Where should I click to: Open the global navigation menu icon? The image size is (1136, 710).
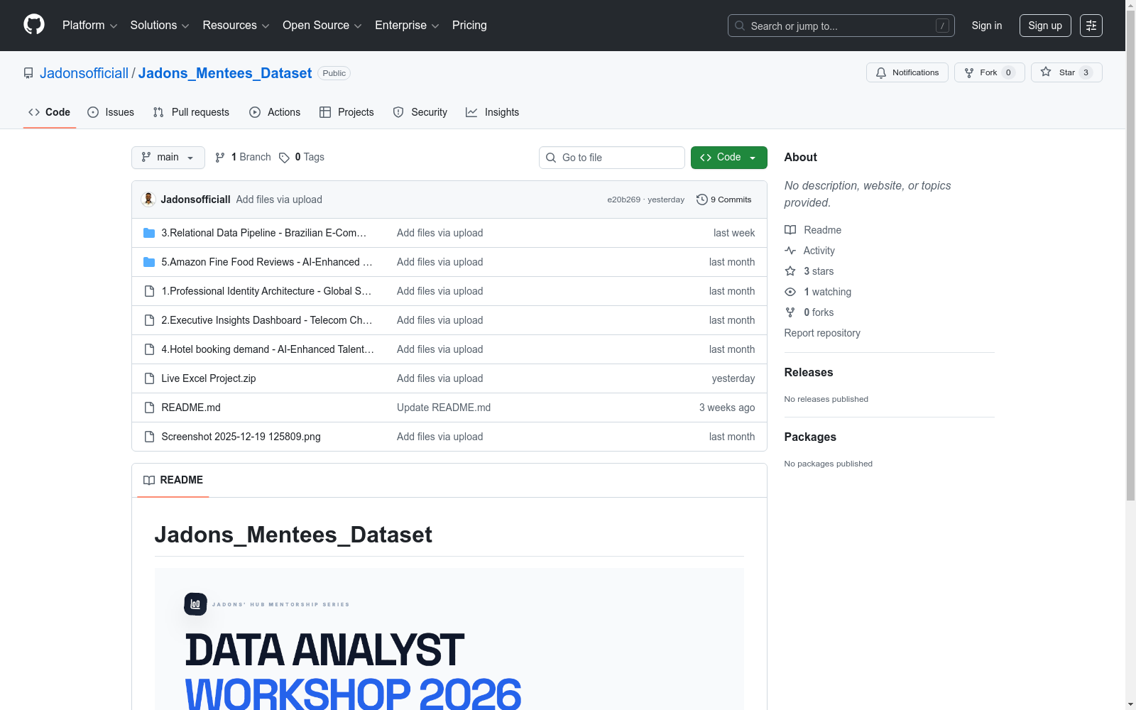point(1091,26)
